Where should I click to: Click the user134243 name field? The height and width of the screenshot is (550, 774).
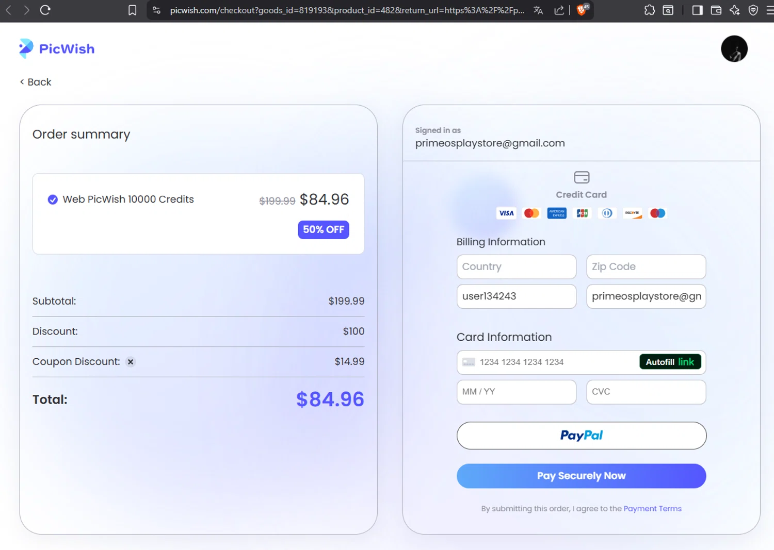516,296
